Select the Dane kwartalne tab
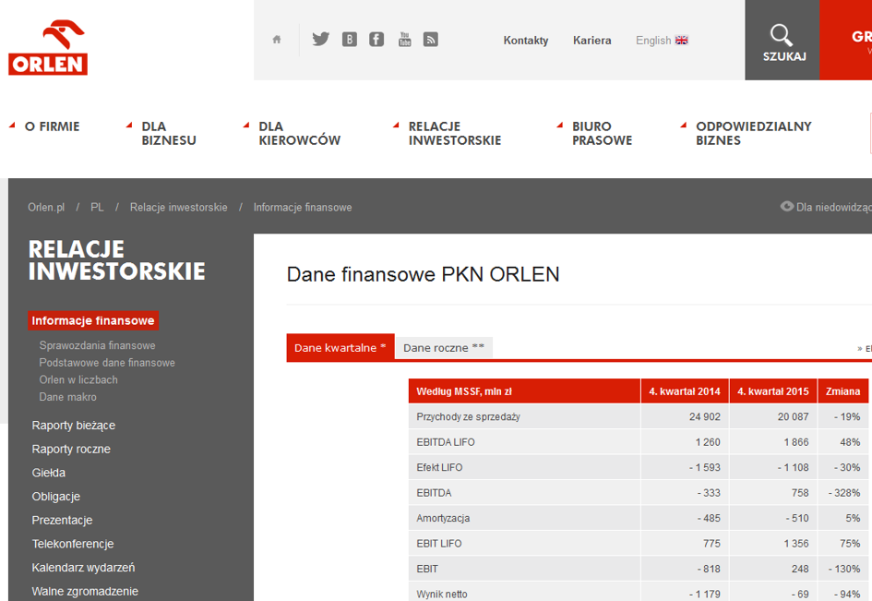 340,348
